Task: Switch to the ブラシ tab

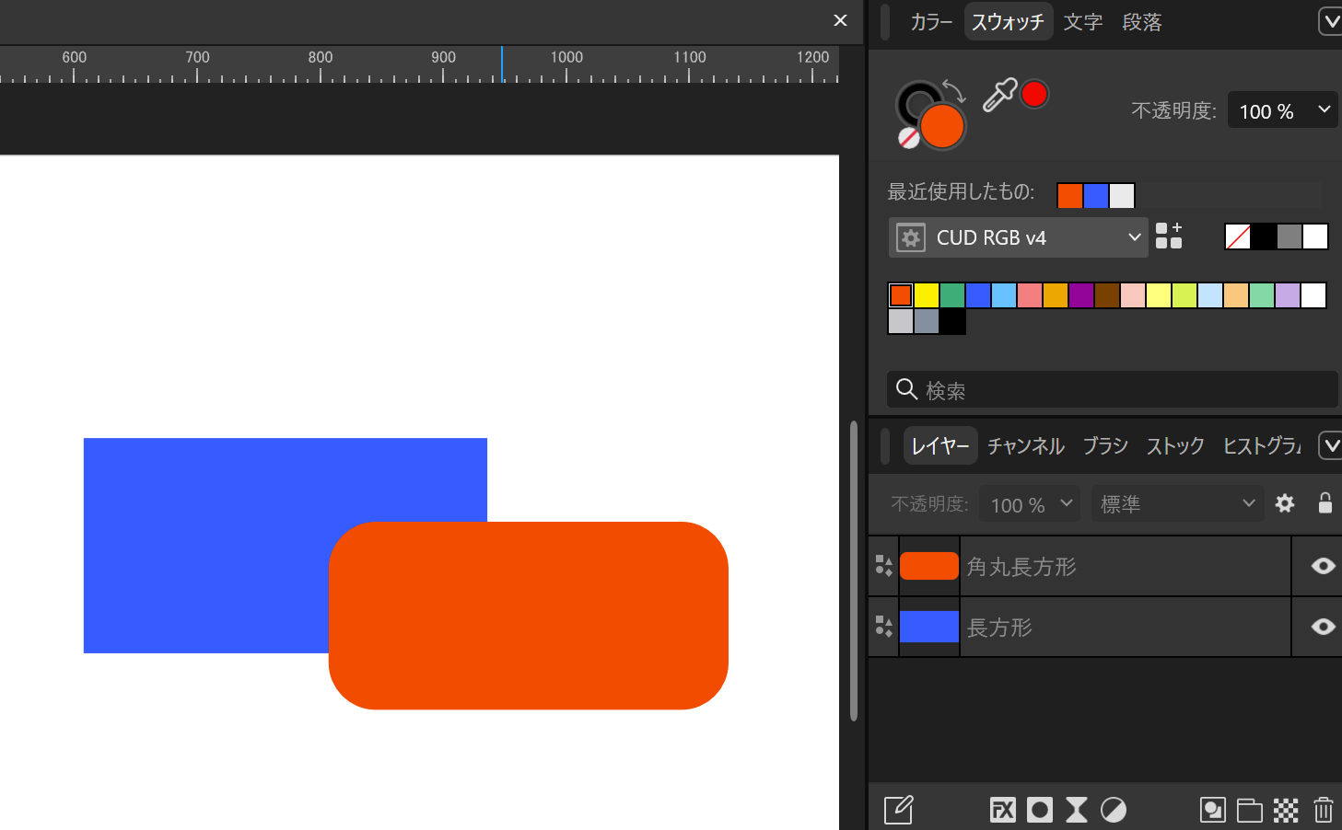Action: (x=1105, y=446)
